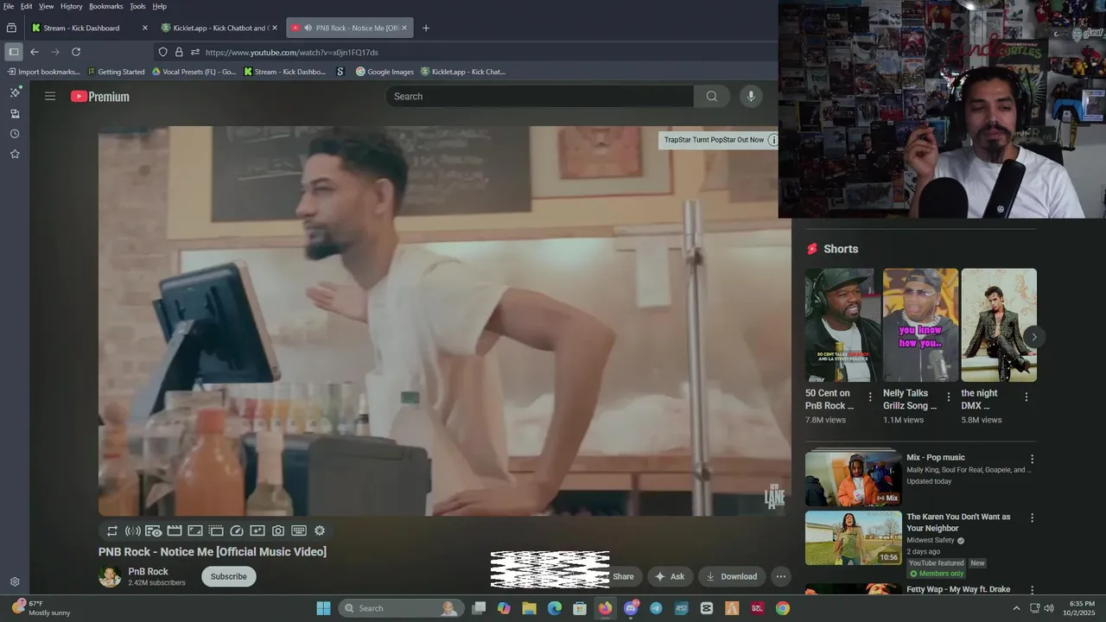The image size is (1106, 622).
Task: Open the History menu
Action: (x=72, y=6)
